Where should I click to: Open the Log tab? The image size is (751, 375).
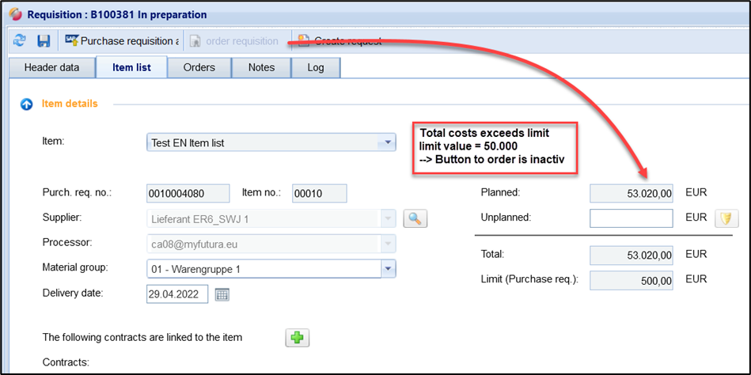click(x=316, y=68)
